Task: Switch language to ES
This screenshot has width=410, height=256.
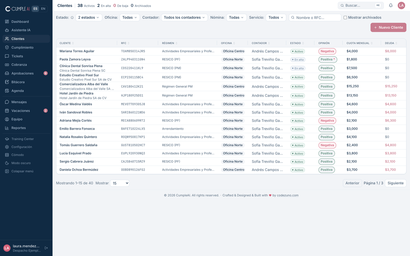Action: (x=35, y=9)
